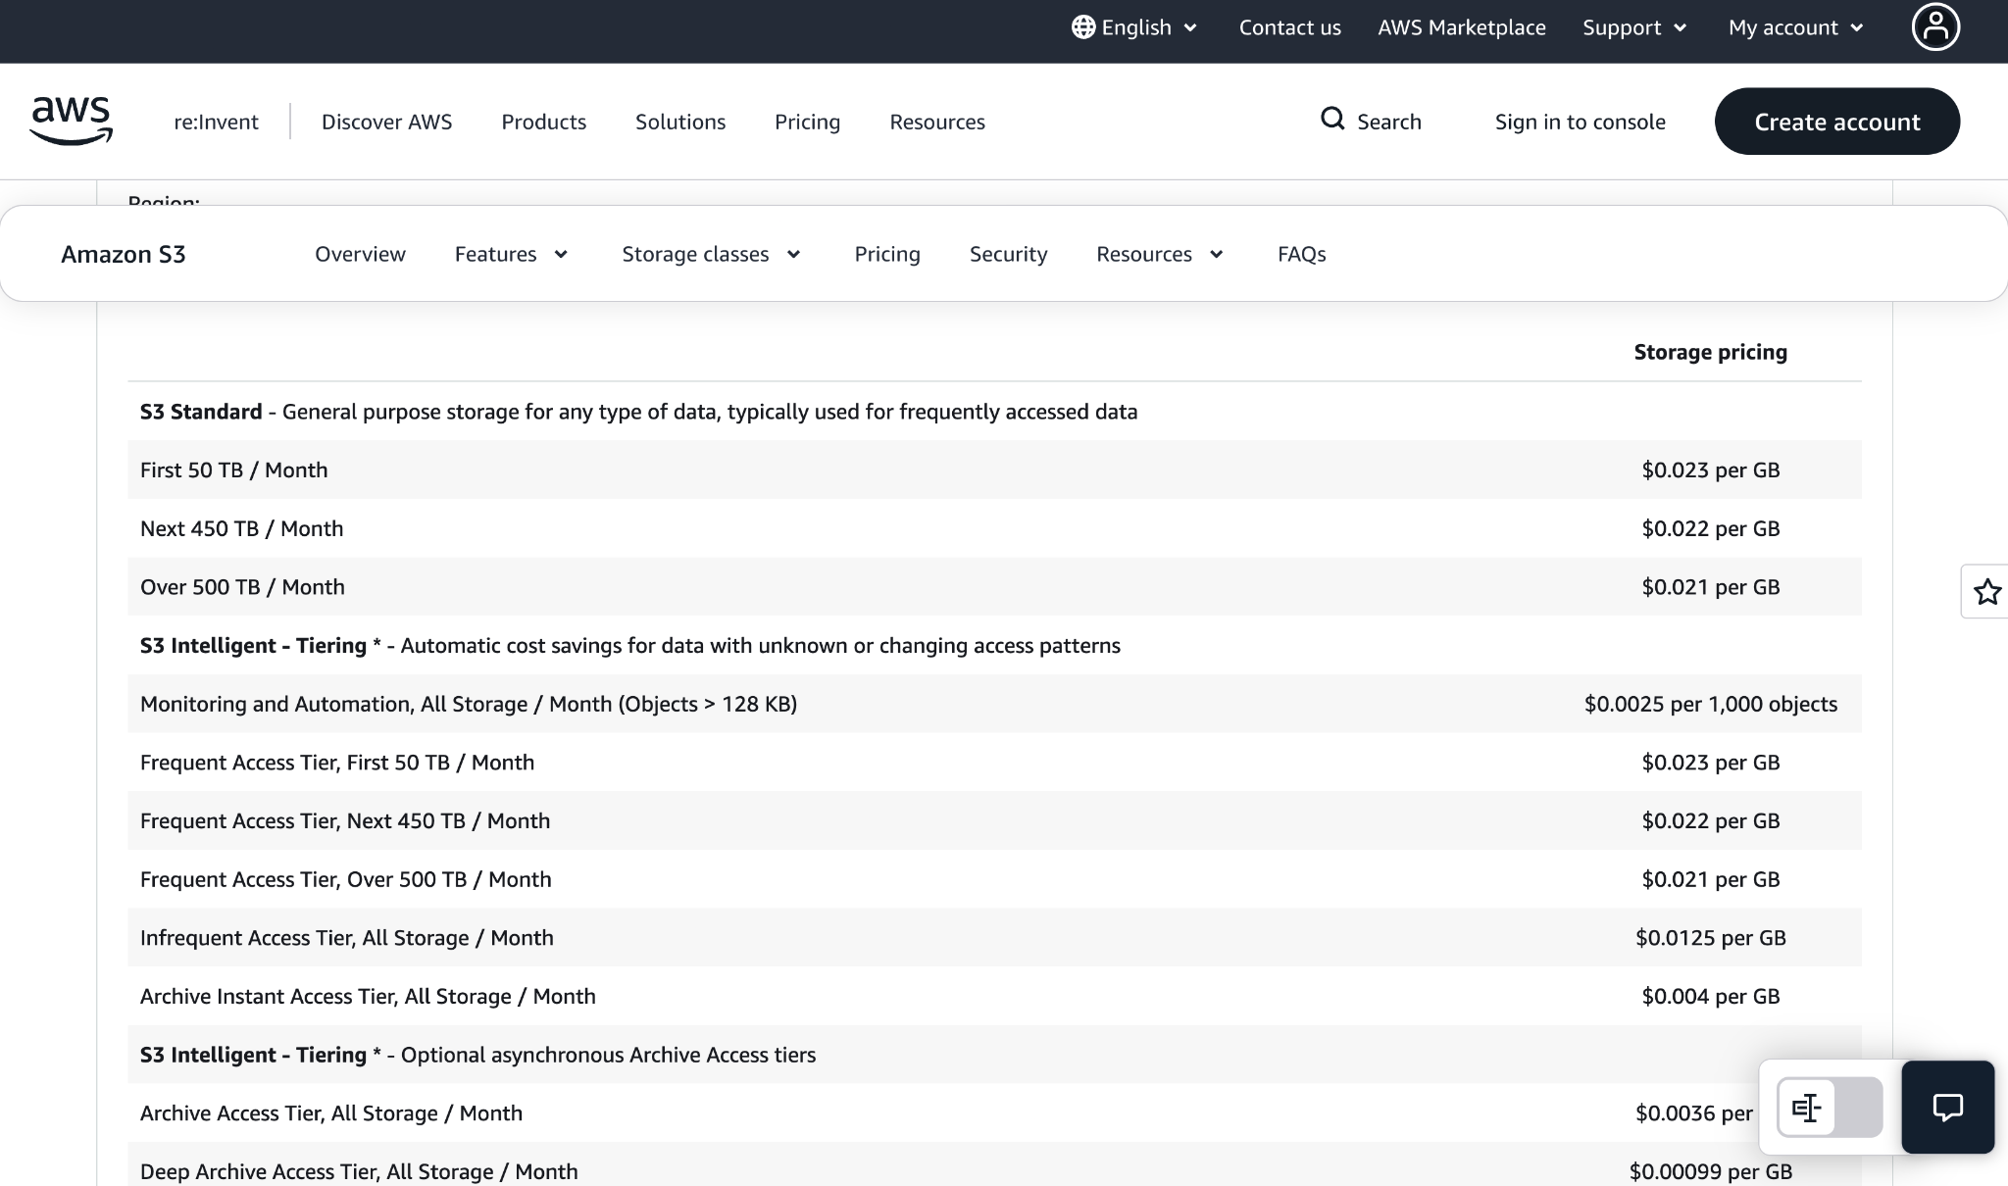Go to re:Invent link

tap(216, 122)
